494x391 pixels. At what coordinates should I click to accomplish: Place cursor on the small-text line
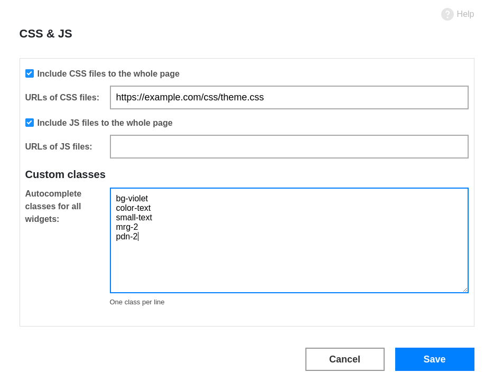[134, 217]
